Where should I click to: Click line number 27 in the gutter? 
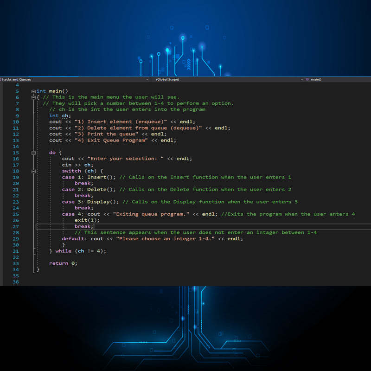16,226
